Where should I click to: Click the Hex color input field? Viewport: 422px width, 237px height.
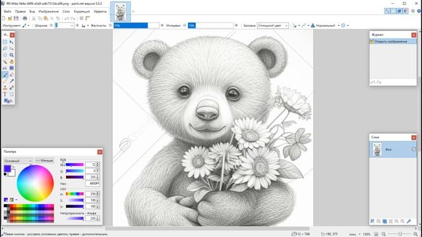tap(92, 184)
